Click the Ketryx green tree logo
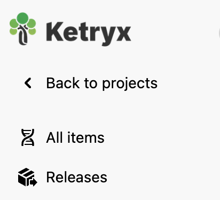 coord(23,29)
